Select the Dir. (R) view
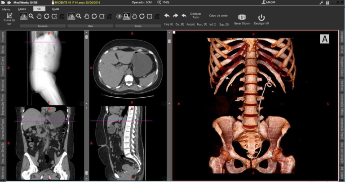Image resolution: width=345 pixels, height=182 pixels. pos(180,25)
